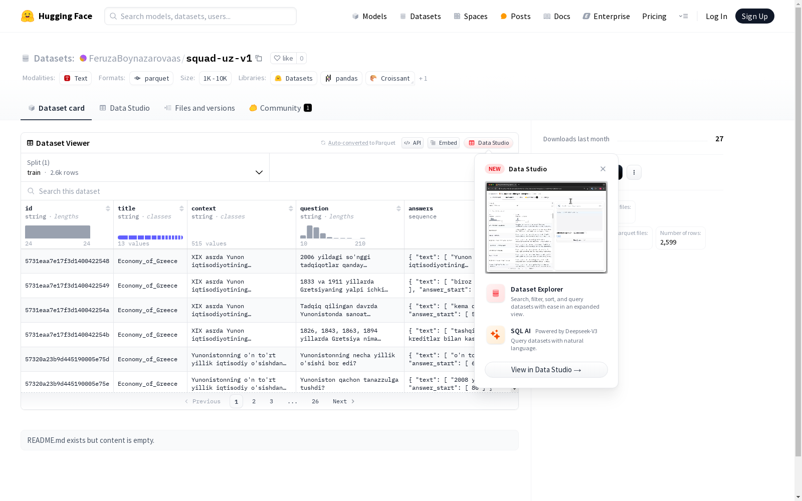The width and height of the screenshot is (802, 501).
Task: Click cell 5731eaa7e17f3d1400422548
Action: point(67,261)
